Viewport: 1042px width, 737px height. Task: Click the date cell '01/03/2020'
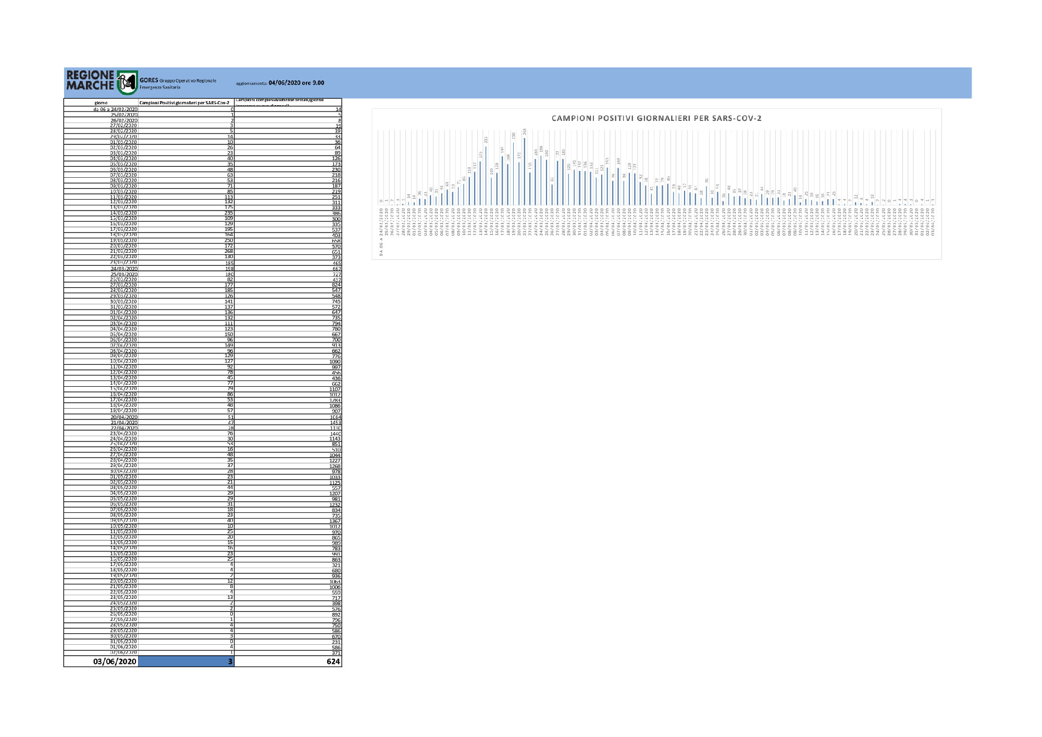click(x=123, y=142)
